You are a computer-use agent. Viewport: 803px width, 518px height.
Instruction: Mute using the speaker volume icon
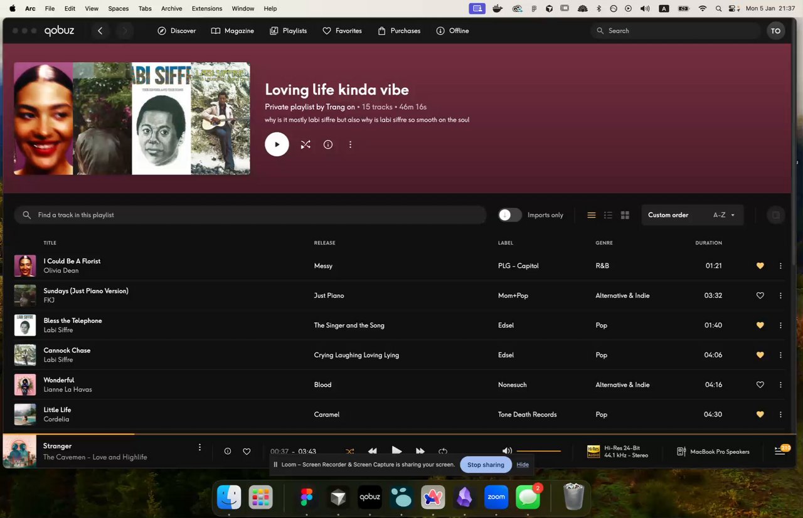pyautogui.click(x=507, y=451)
